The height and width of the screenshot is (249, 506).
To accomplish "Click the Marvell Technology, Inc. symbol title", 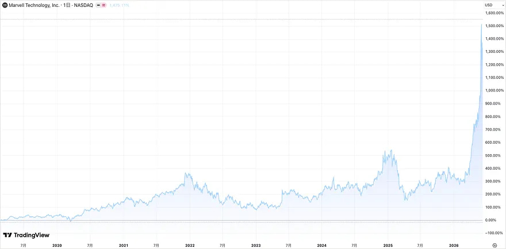I will tap(33, 5).
